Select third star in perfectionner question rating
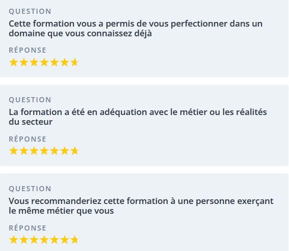289x251 pixels. (x=34, y=62)
